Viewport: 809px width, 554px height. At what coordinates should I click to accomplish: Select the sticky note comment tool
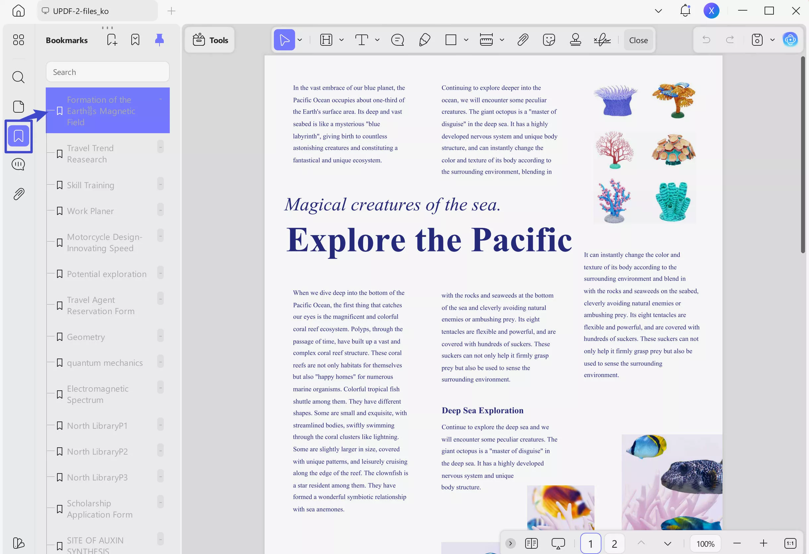[398, 40]
